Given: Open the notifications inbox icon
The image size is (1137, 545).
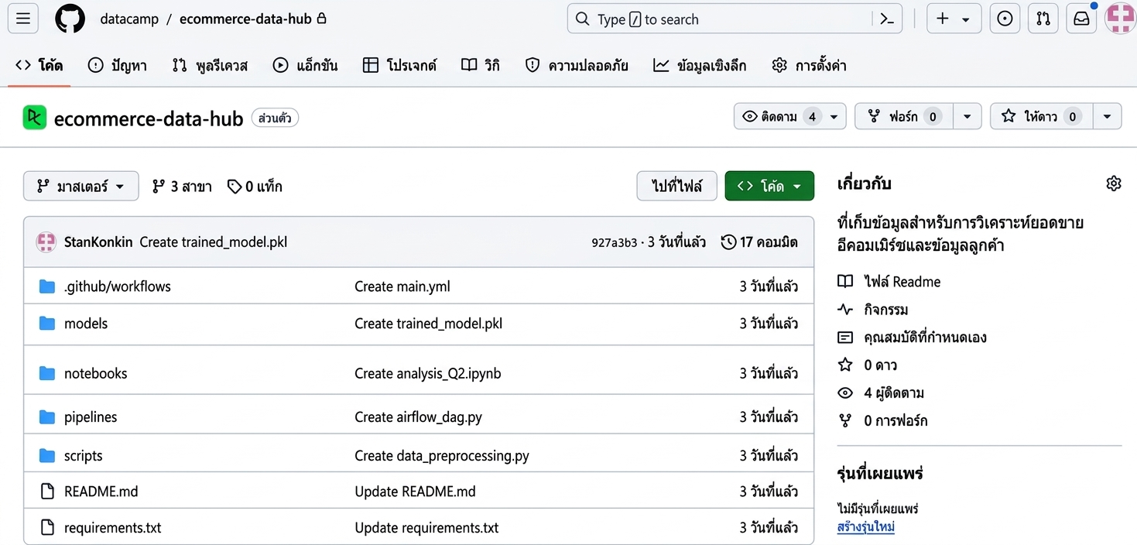Looking at the screenshot, I should tap(1081, 19).
